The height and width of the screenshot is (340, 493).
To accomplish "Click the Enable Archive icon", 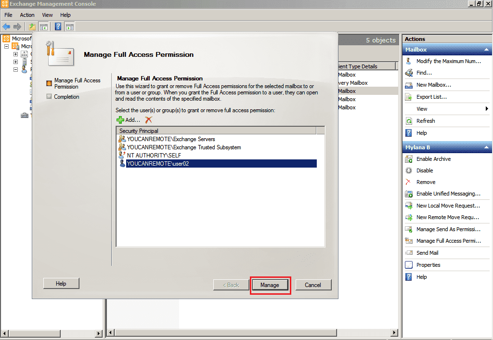I will pyautogui.click(x=409, y=159).
